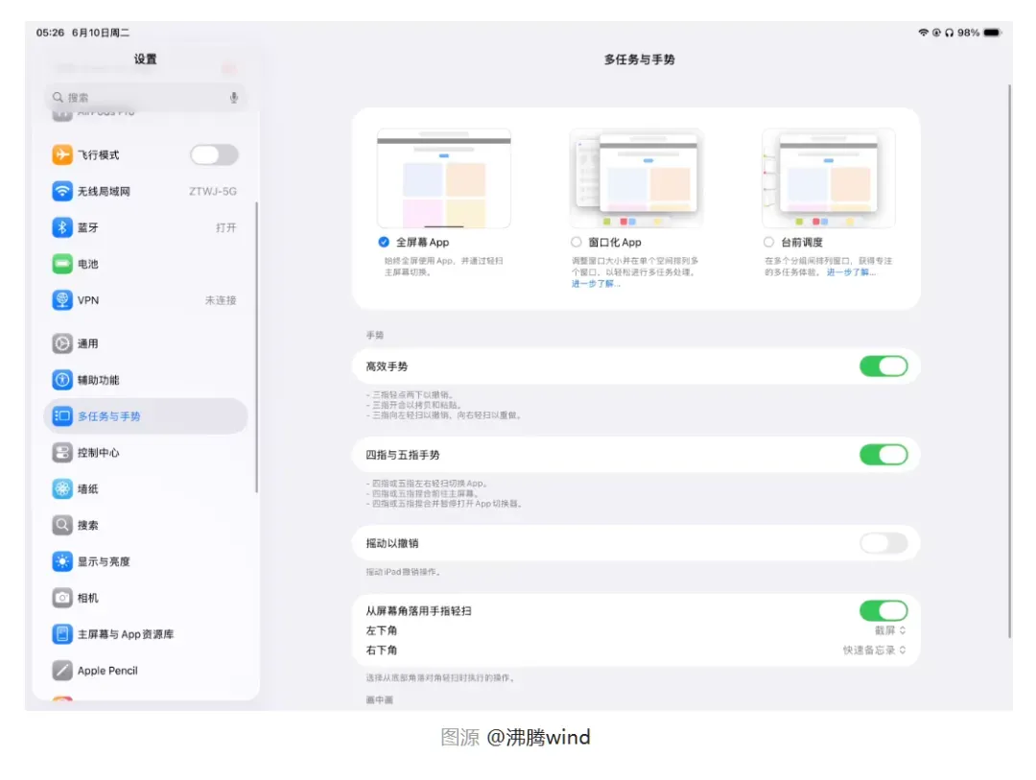Tap the airplane mode icon
Viewport: 1036px width, 780px height.
[x=62, y=154]
